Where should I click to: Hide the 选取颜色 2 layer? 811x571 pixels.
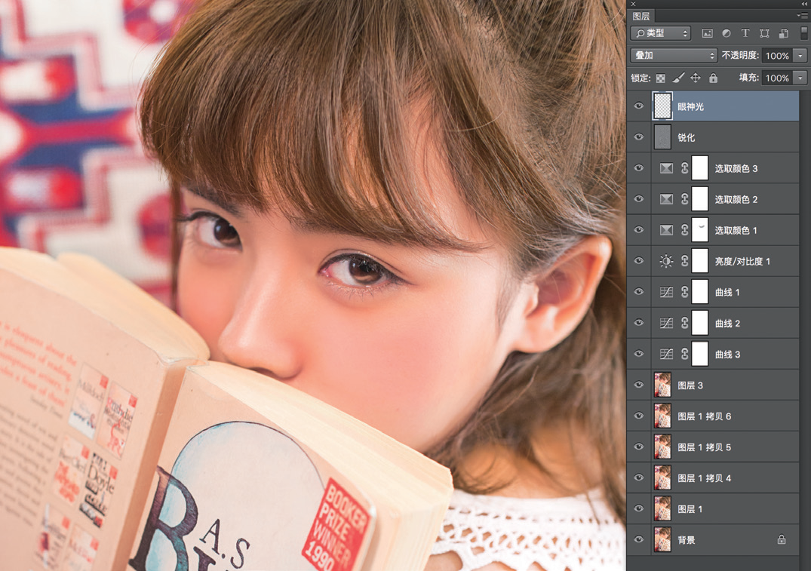pyautogui.click(x=639, y=199)
